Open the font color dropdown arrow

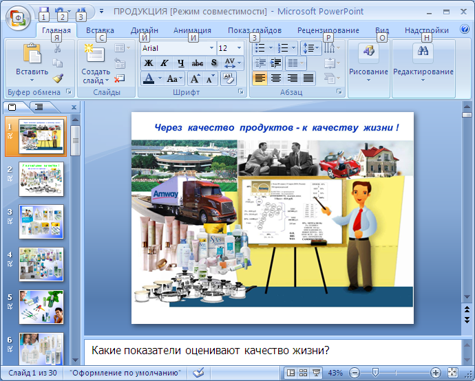[160, 78]
